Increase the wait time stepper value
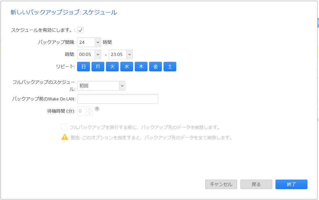The height and width of the screenshot is (200, 319). [x=90, y=109]
